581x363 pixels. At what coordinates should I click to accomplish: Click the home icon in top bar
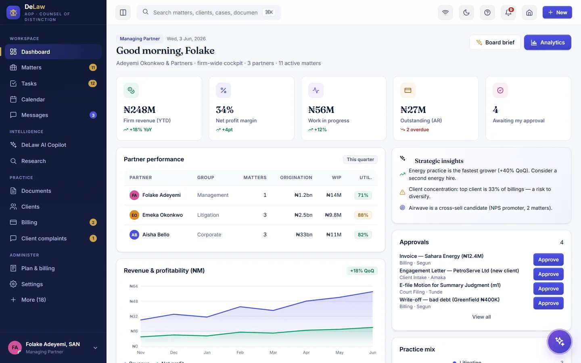pyautogui.click(x=529, y=13)
